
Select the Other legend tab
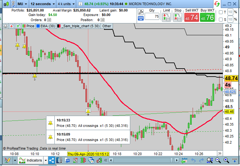click(x=107, y=26)
